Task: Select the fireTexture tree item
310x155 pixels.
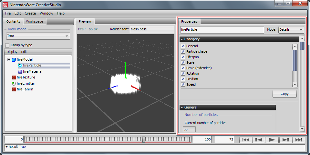Action: [26, 77]
